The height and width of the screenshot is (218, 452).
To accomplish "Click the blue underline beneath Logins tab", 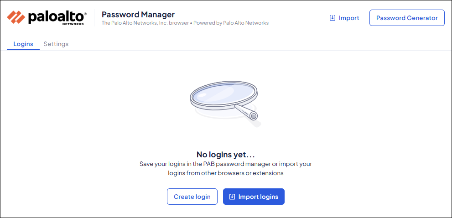I will coord(23,50).
